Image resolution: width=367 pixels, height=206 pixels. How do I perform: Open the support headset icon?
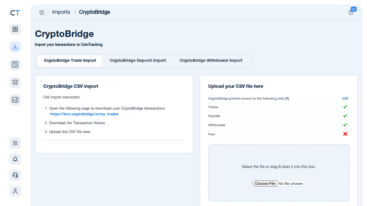click(15, 175)
